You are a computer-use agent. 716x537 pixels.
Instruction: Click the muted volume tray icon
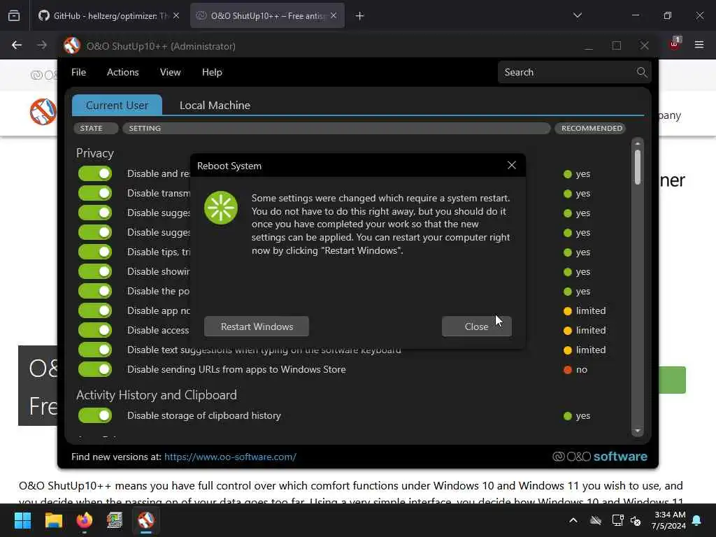tap(636, 520)
